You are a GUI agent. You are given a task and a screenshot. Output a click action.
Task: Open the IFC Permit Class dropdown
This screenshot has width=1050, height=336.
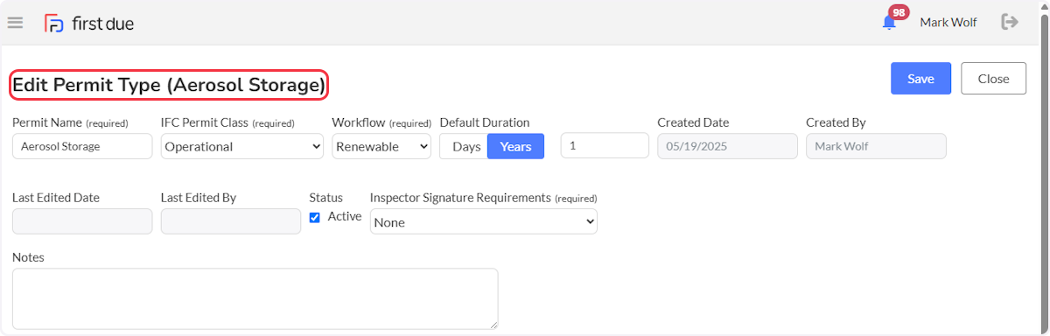click(x=242, y=146)
